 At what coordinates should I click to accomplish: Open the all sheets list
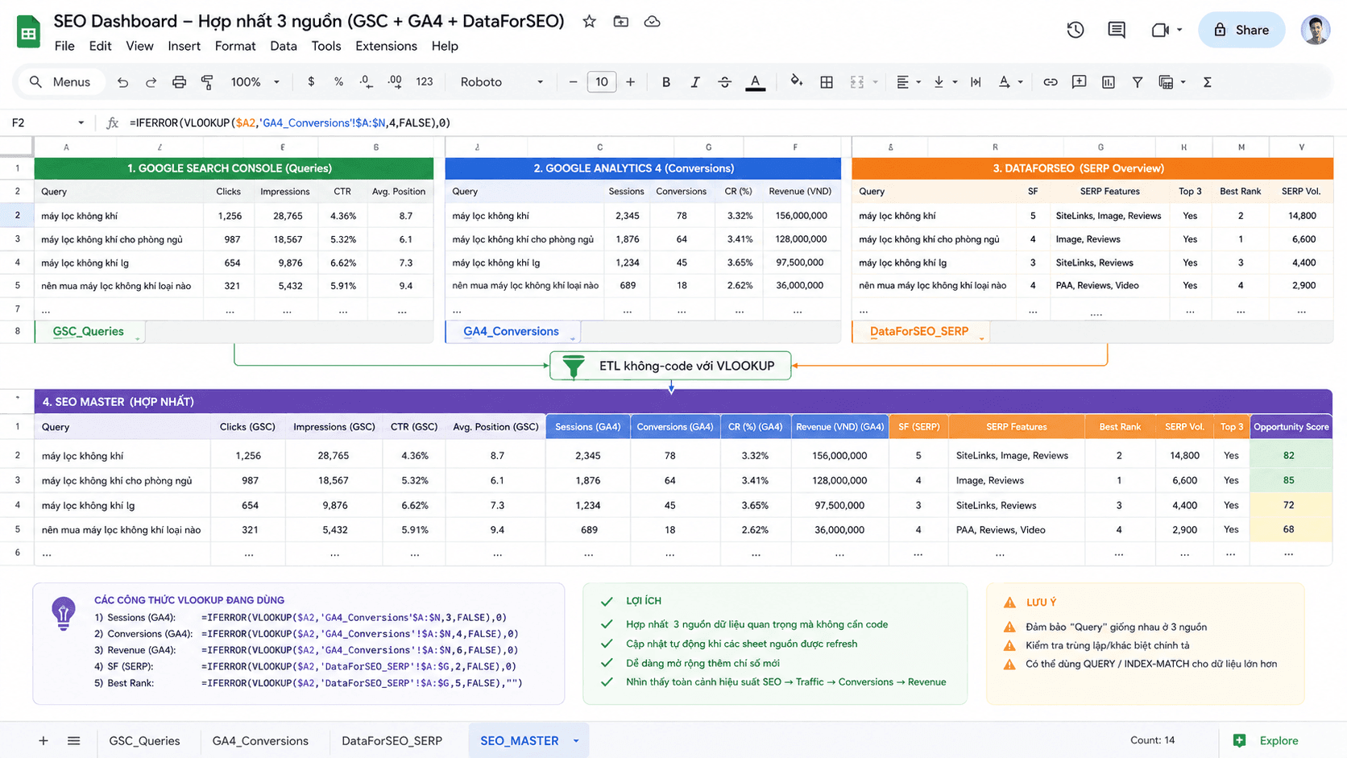pyautogui.click(x=74, y=740)
